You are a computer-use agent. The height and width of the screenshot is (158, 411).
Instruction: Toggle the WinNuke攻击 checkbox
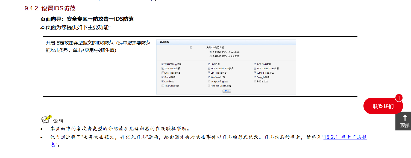click(x=209, y=77)
